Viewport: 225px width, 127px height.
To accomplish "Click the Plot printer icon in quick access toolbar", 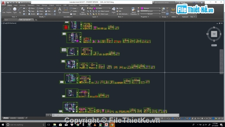I will tap(19, 2).
